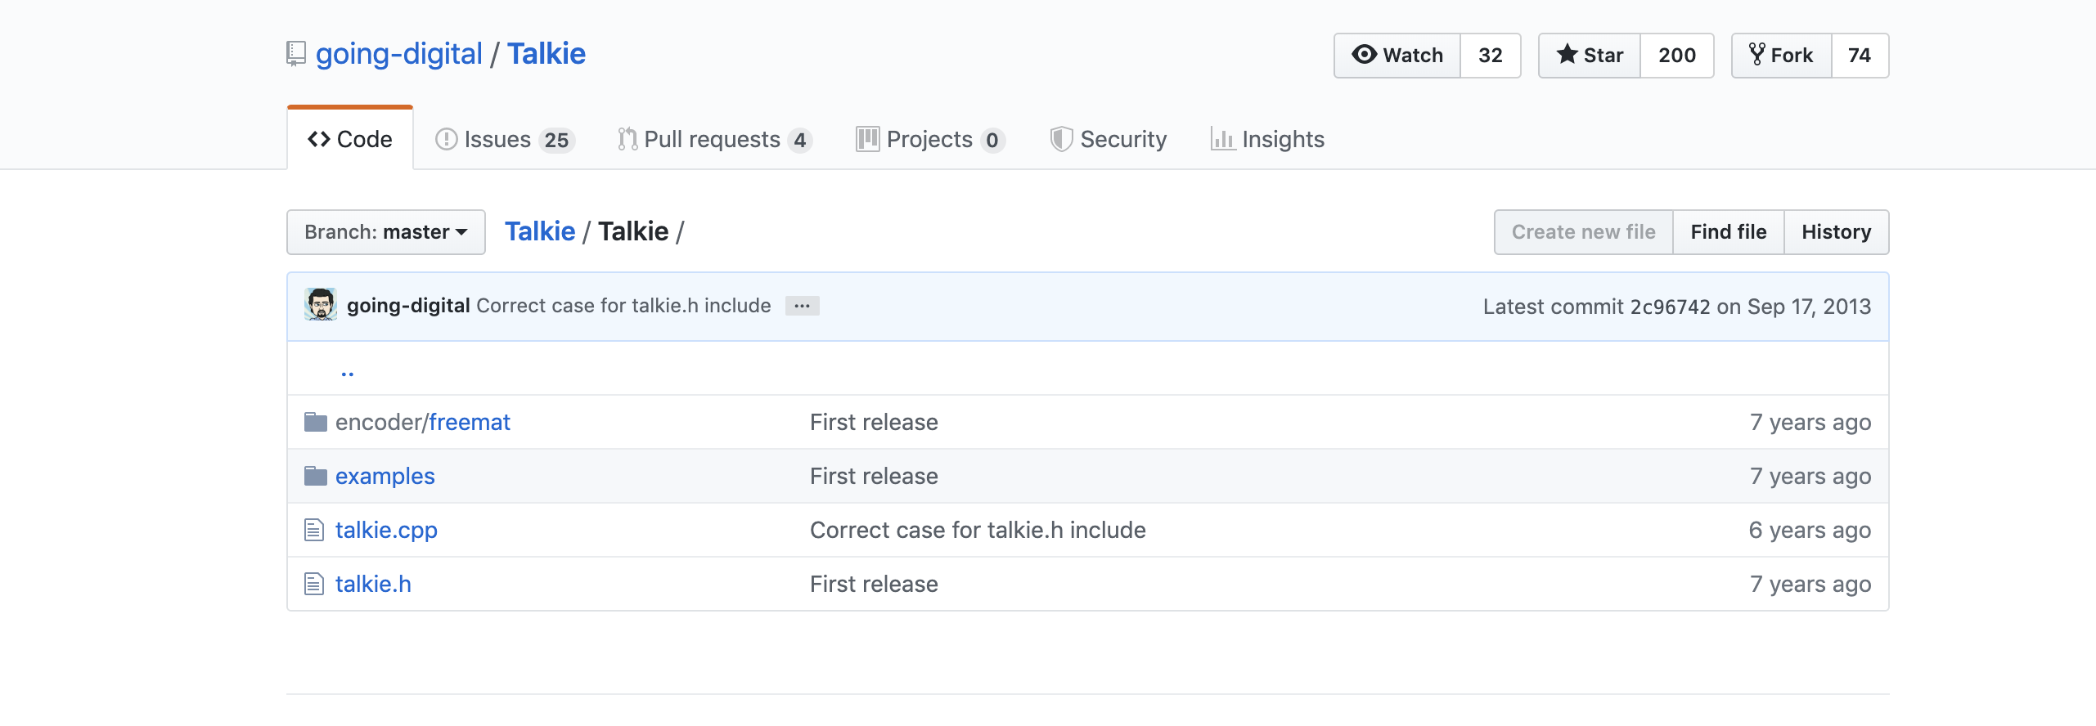Click the star icon on Star button
Screen dimensions: 2096x726
1567,55
